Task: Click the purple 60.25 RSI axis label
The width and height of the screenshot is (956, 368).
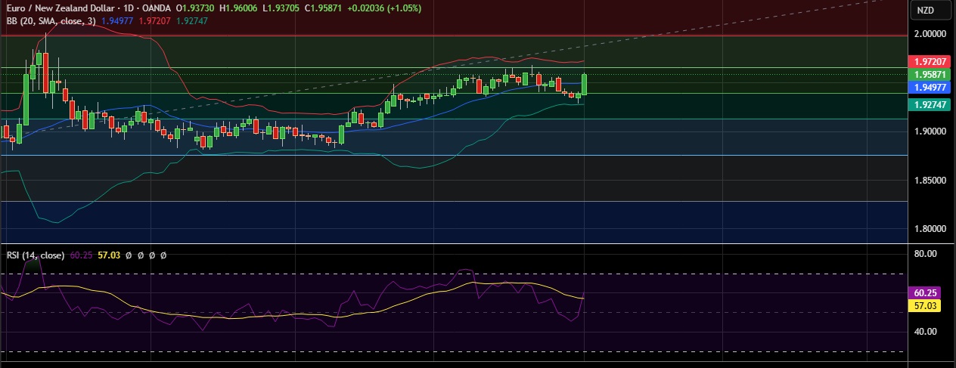Action: [x=925, y=292]
